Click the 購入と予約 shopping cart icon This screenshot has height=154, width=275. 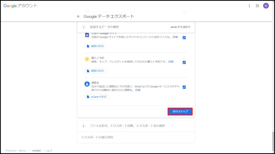tap(87, 59)
